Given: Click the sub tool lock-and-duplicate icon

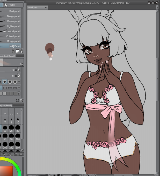Looking at the screenshot, I should (x=13, y=51).
